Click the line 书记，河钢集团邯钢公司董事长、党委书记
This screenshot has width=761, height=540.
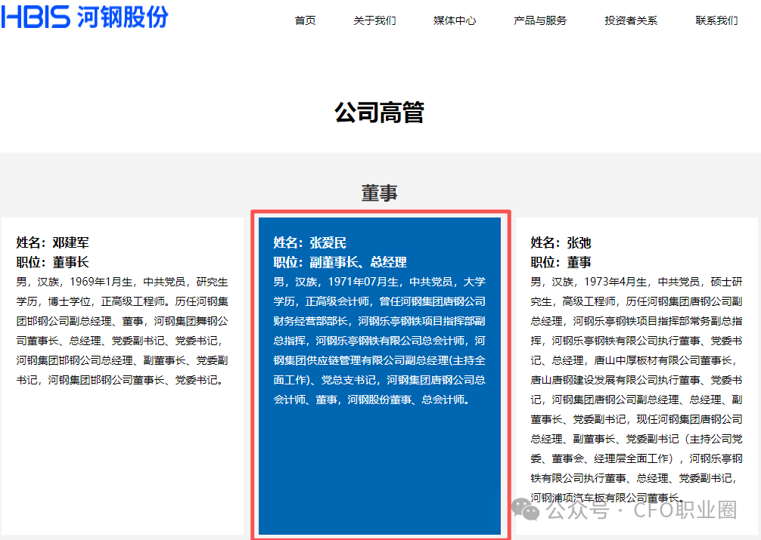[x=121, y=380]
